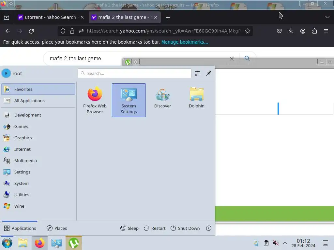Go back one page in Firefox

(8, 31)
